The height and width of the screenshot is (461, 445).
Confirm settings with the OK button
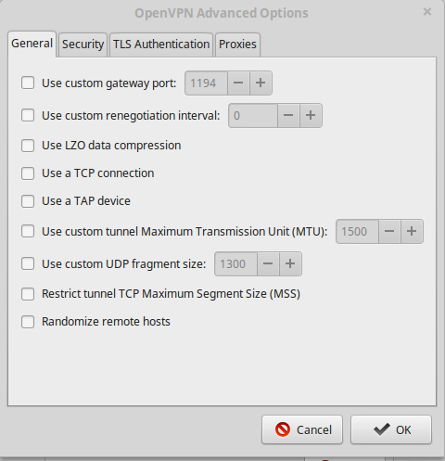pos(391,429)
